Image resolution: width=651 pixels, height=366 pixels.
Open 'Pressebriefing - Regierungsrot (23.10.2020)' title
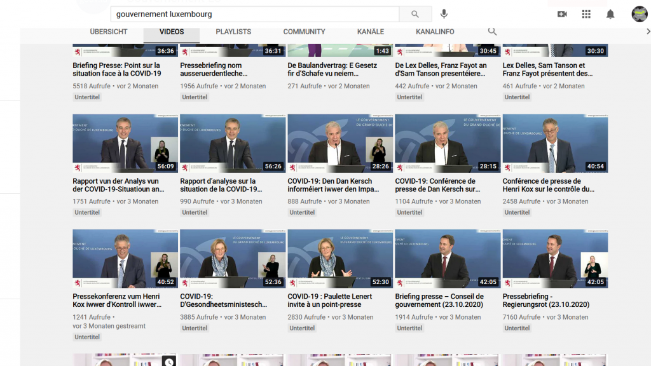tap(545, 301)
